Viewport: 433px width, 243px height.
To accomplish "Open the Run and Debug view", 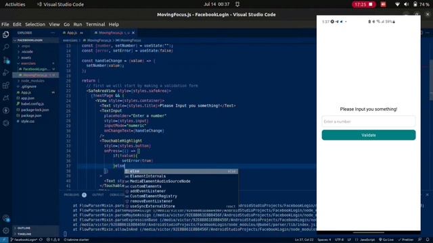I will tap(6, 72).
